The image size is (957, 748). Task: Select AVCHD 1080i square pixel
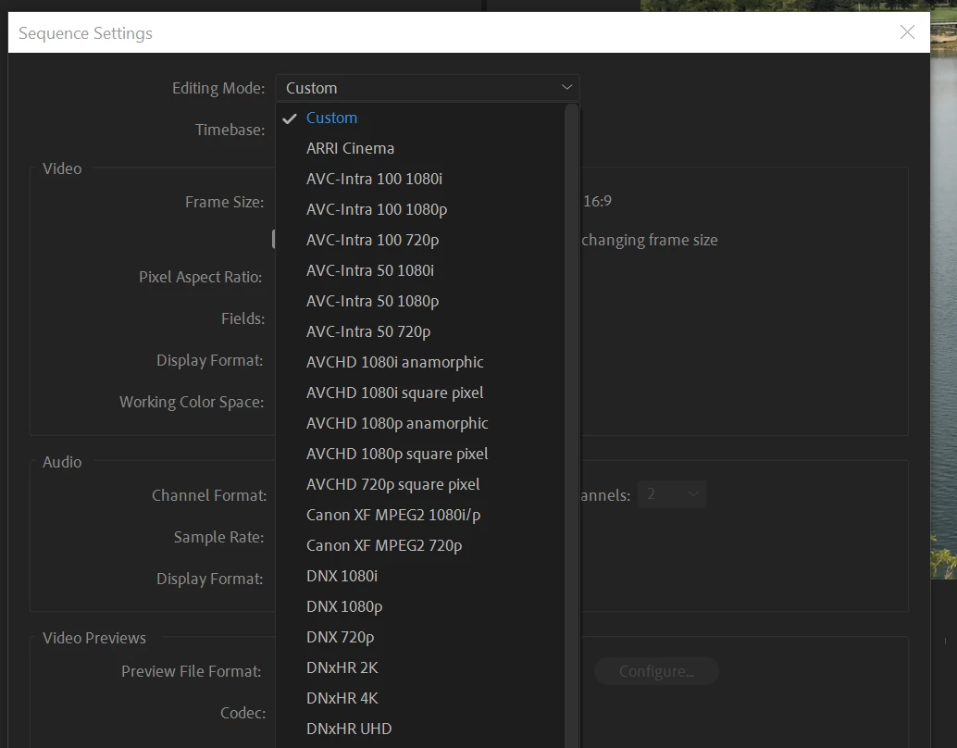click(420, 393)
